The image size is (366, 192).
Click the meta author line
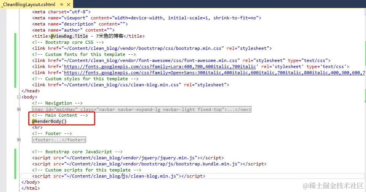73,30
